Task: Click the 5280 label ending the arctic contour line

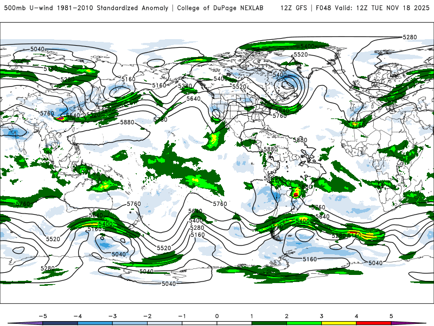Action: click(410, 37)
